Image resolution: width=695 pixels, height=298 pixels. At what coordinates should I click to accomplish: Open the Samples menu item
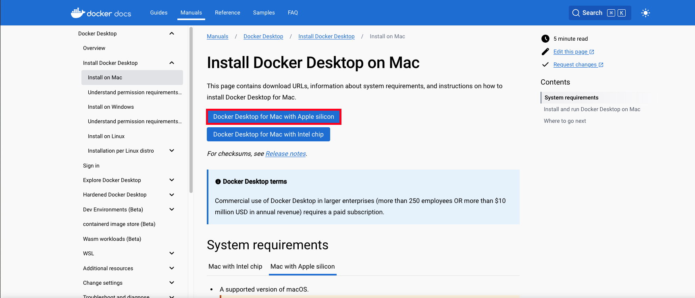[264, 12]
